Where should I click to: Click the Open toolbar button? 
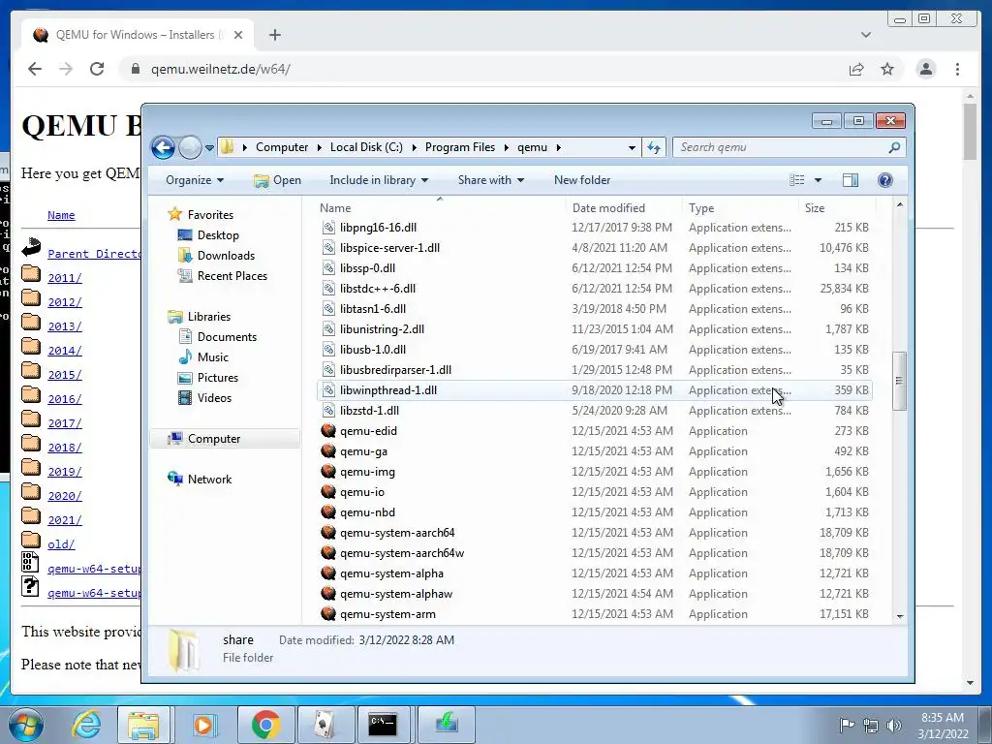tap(278, 180)
